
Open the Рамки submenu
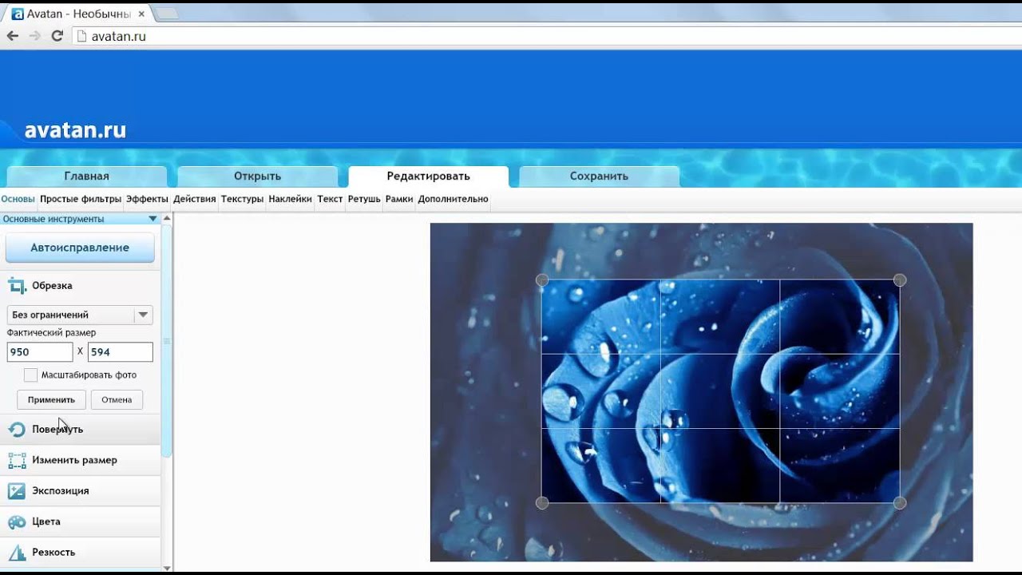(399, 199)
